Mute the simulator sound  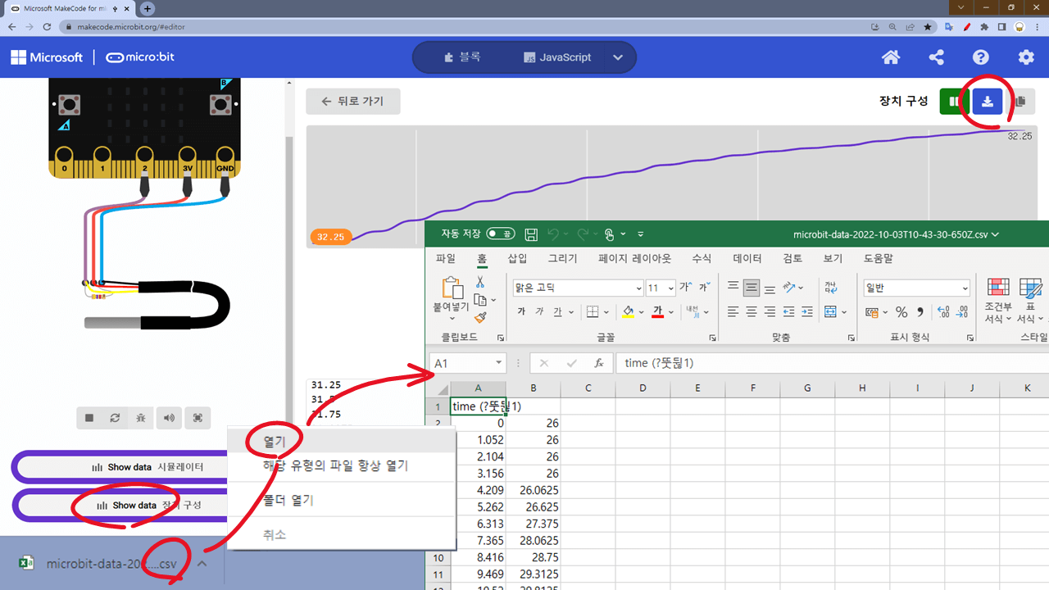point(169,418)
